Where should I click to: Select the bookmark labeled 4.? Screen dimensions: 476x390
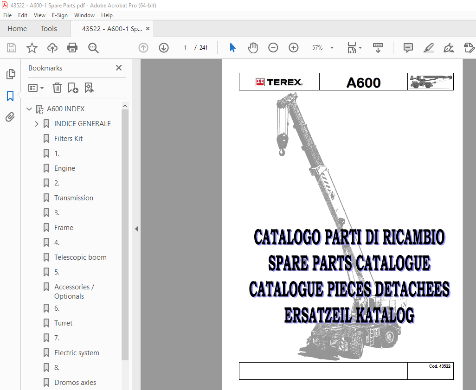pos(57,243)
